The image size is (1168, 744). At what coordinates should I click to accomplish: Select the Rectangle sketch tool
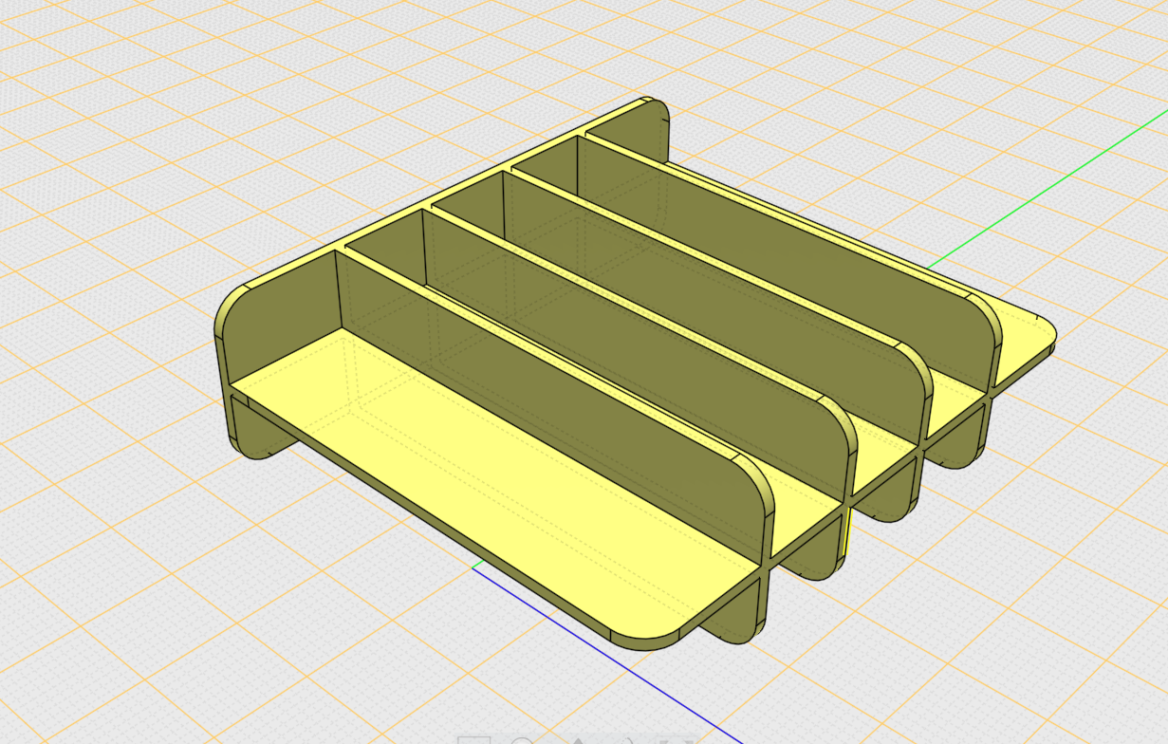(473, 740)
